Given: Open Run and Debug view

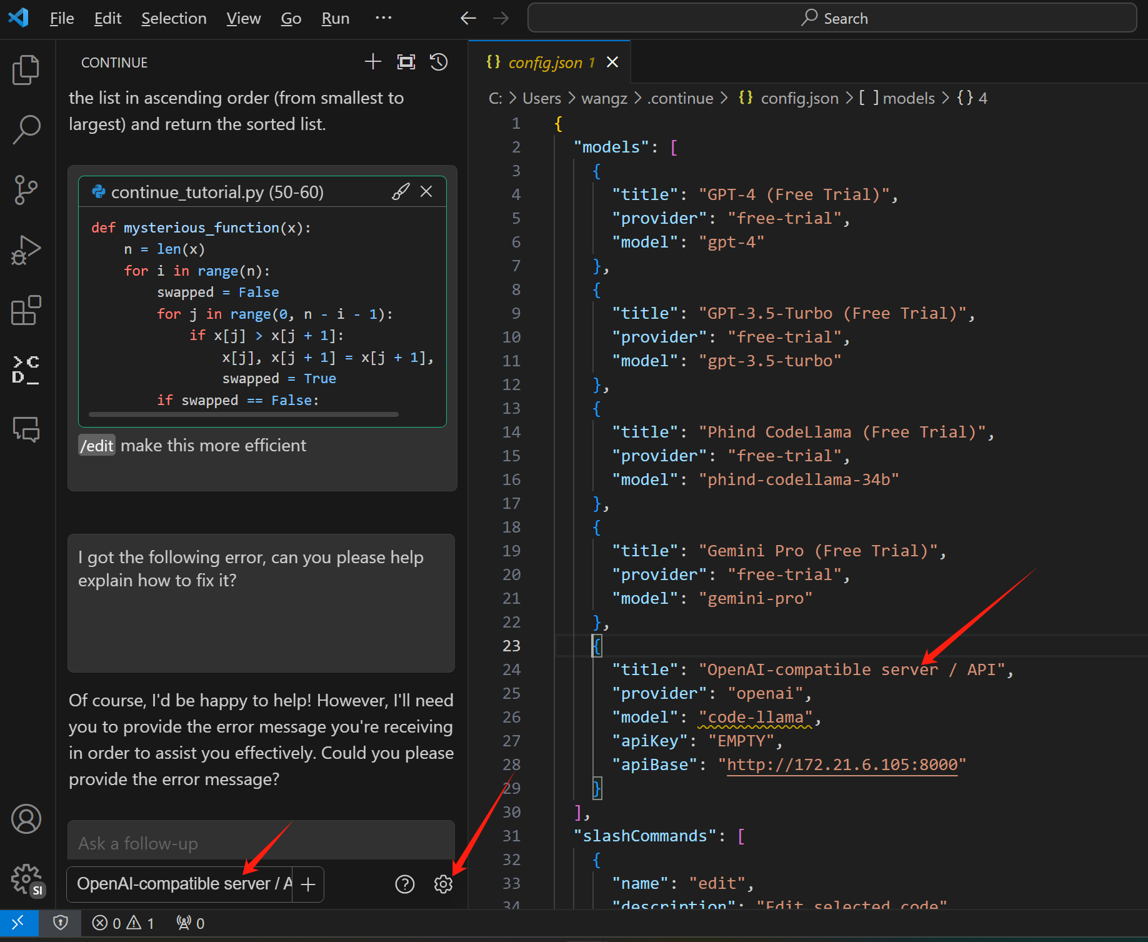Looking at the screenshot, I should (26, 251).
